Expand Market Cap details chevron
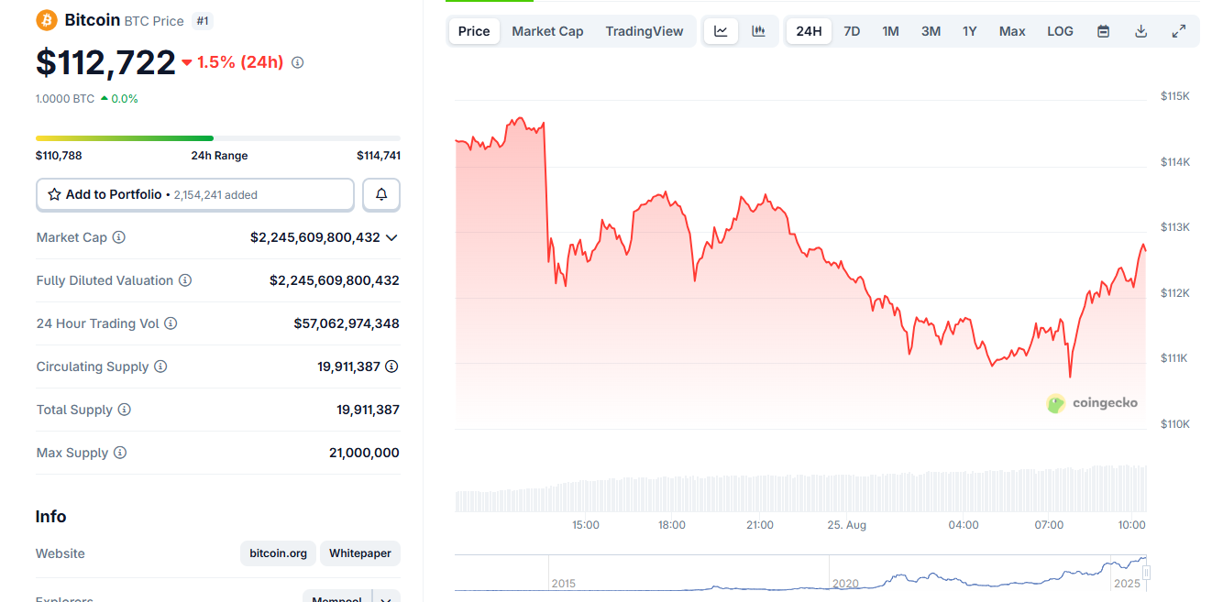 (x=391, y=237)
